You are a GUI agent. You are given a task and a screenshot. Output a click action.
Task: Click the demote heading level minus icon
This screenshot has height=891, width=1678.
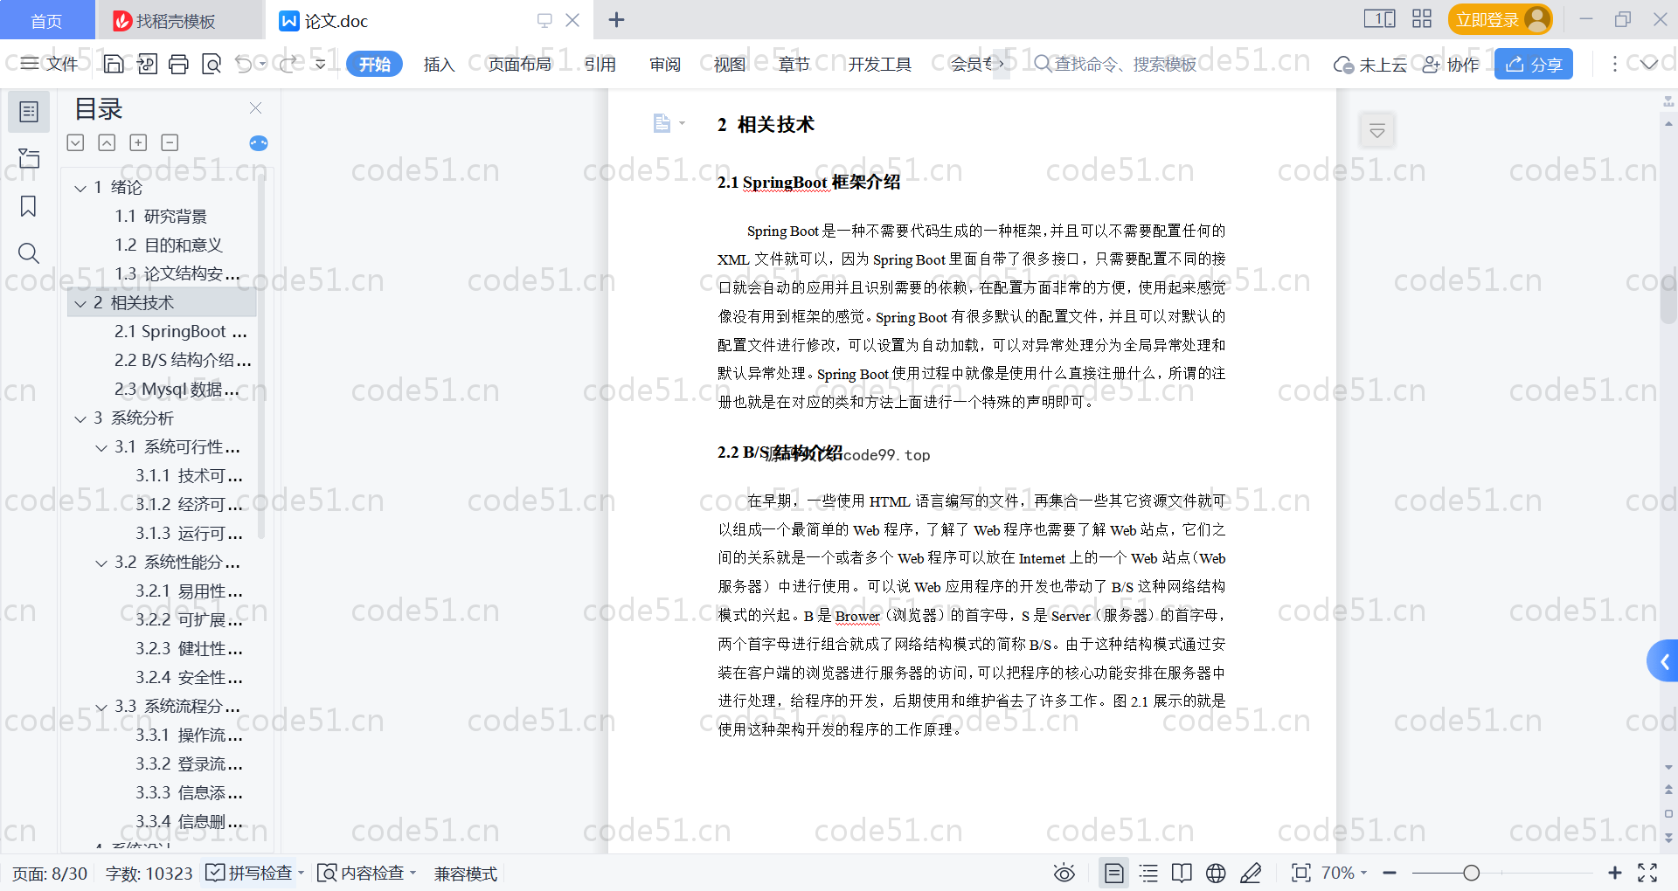pyautogui.click(x=170, y=142)
